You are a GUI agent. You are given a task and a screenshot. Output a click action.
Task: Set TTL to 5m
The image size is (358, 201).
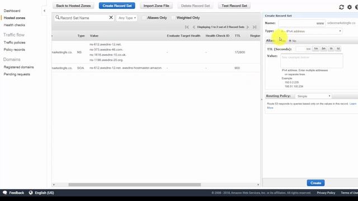coord(323,49)
